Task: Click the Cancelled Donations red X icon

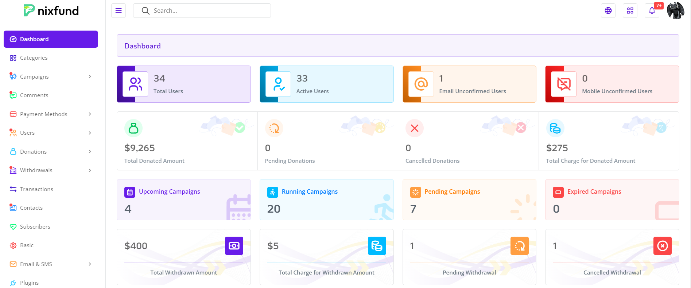Action: click(x=415, y=128)
